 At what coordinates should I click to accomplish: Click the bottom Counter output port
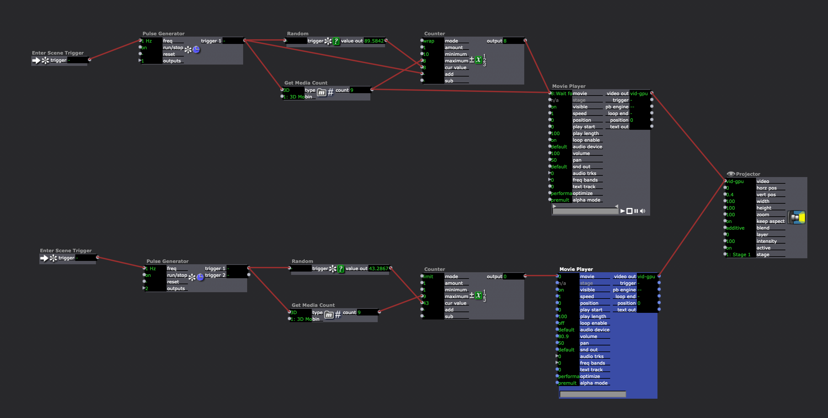(x=525, y=276)
